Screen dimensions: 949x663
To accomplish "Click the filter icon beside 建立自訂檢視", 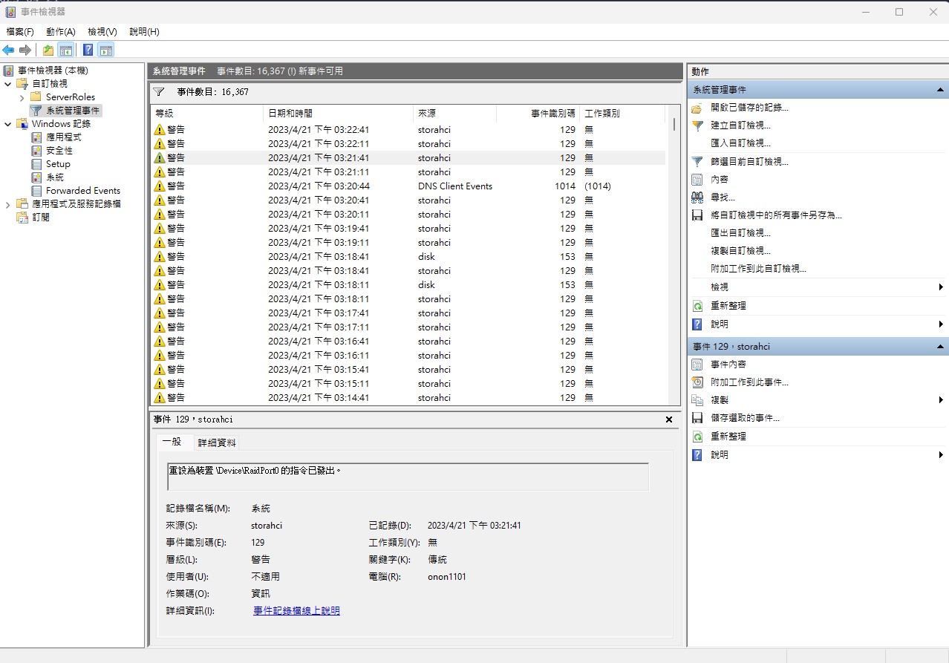I will coord(697,125).
